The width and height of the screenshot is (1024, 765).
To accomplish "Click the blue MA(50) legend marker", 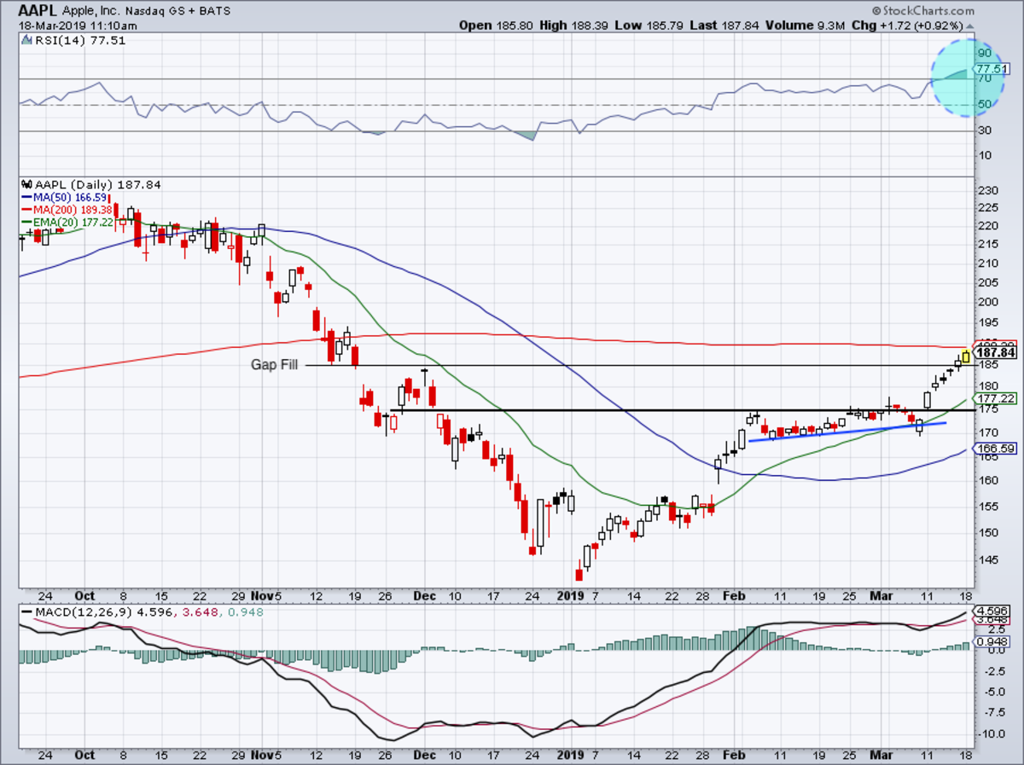I will [26, 197].
